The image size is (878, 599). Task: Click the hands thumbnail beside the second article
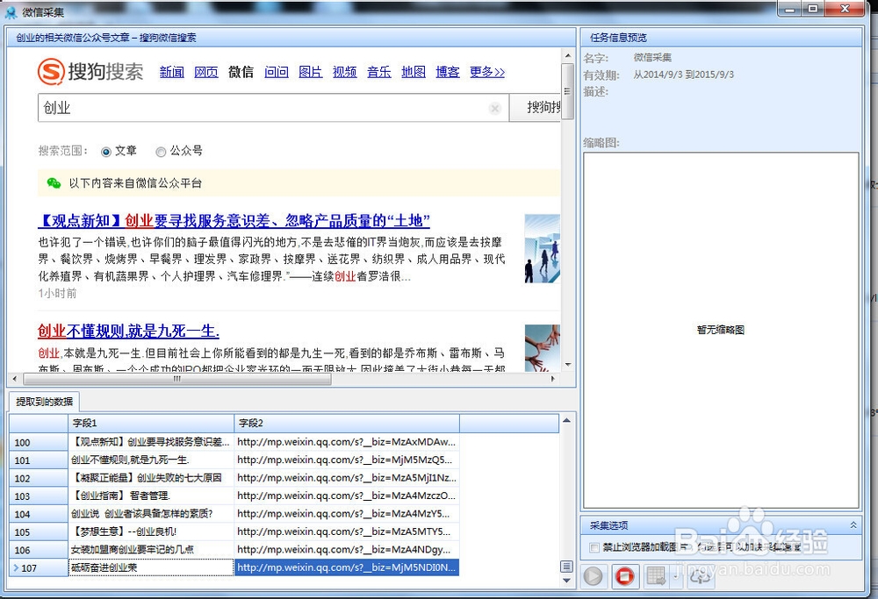tap(542, 348)
